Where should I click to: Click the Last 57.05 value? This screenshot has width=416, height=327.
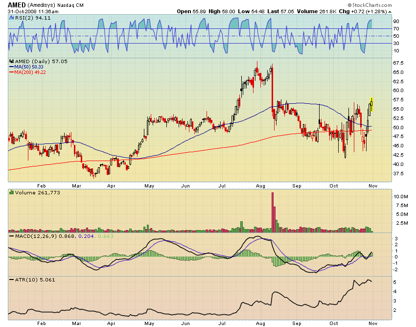[281, 11]
